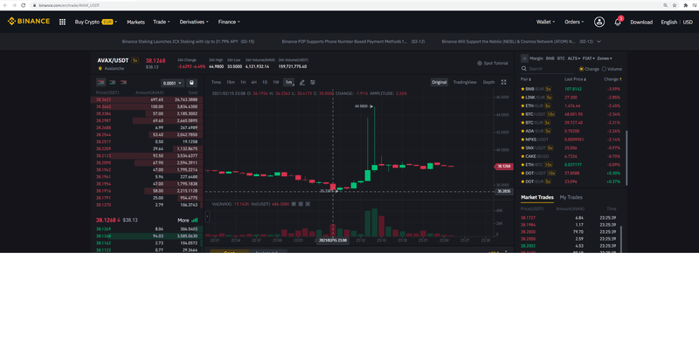Show favorites star filter in pair list

coord(525,58)
